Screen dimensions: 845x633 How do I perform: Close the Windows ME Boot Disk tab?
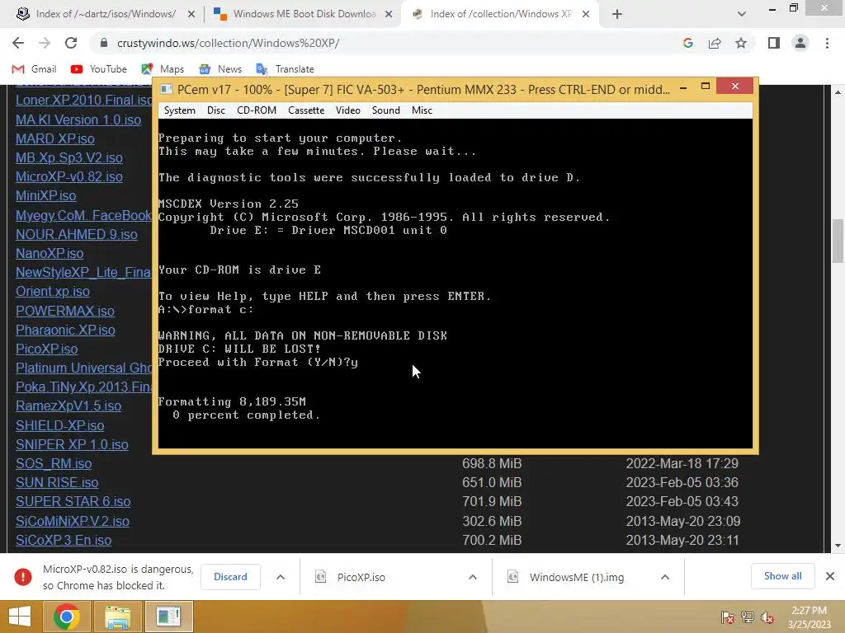coord(389,14)
